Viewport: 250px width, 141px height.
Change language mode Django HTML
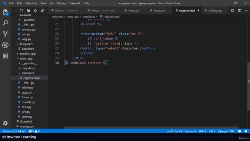tap(226, 131)
